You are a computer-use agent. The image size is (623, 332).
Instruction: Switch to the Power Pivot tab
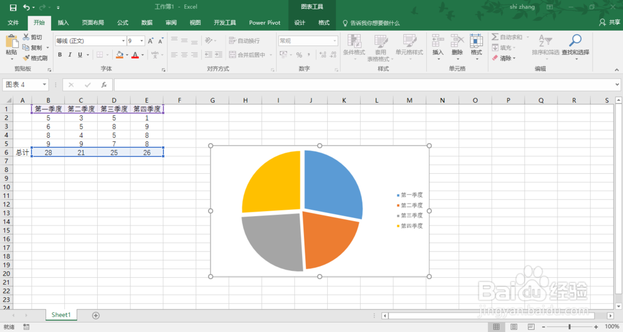pos(265,22)
